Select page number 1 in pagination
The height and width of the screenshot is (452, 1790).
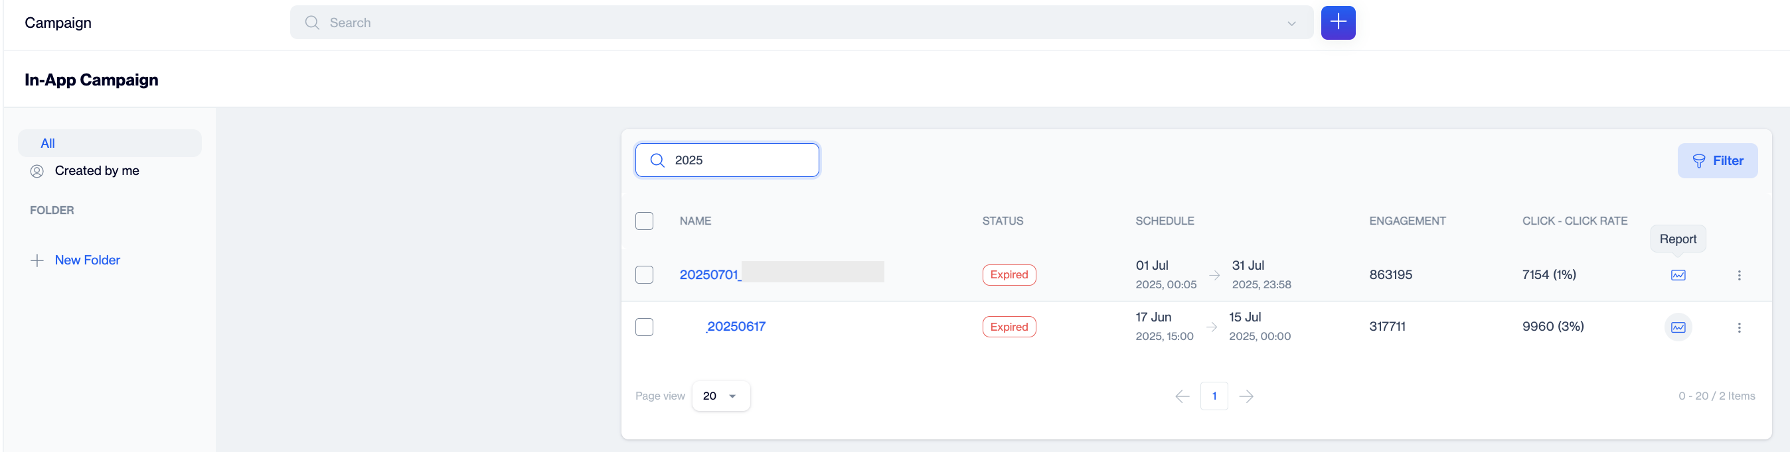(1214, 396)
